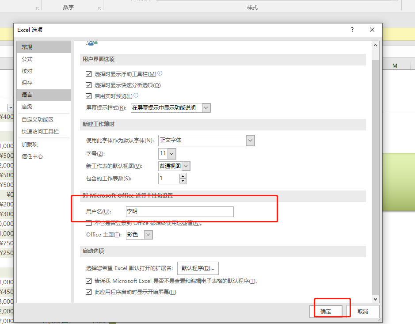This screenshot has height=324, width=415.
Task: Click ¥750 cell in background worksheet
Action: pyautogui.click(x=7, y=243)
